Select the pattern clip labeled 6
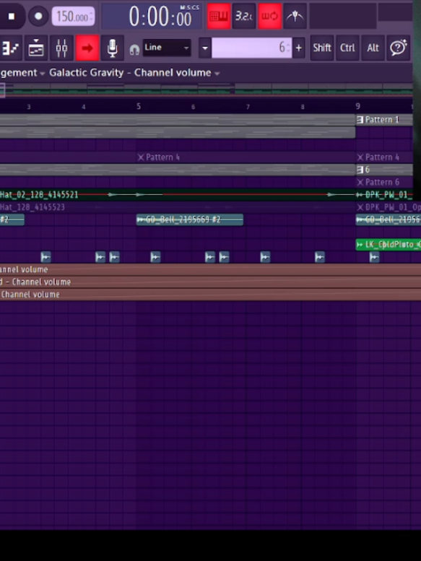Screen dimensions: 421x561 point(384,170)
